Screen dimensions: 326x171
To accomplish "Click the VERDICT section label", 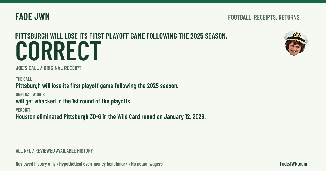I will coord(23,110).
